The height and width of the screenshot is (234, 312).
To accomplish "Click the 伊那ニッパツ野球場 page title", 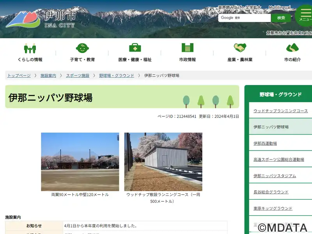I will pos(50,98).
